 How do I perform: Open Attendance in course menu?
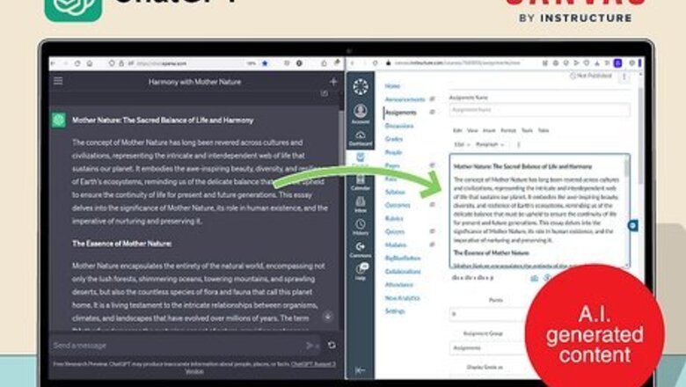tap(399, 284)
